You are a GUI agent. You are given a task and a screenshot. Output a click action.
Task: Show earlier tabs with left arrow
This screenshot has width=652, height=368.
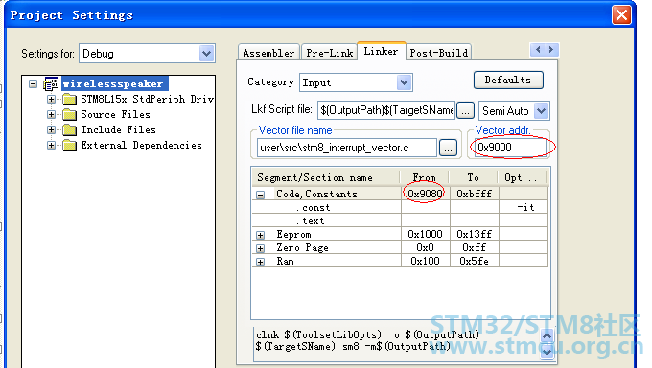(538, 50)
